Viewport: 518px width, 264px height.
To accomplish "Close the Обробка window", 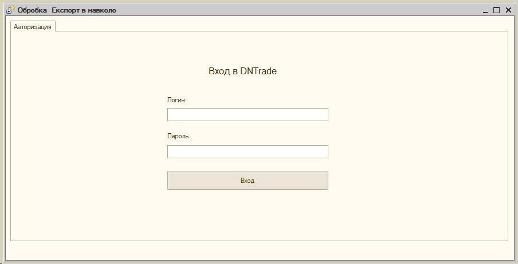I will (508, 10).
